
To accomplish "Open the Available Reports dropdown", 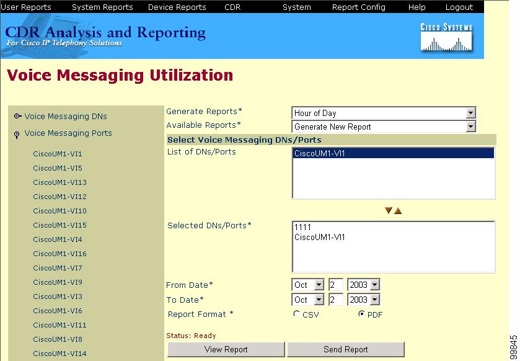I will click(470, 127).
